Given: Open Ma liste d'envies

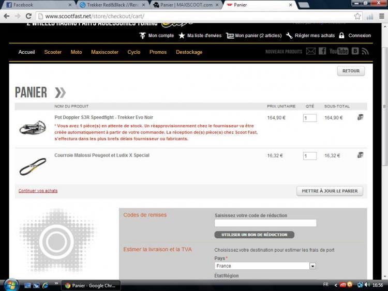Looking at the screenshot, I should coord(200,36).
